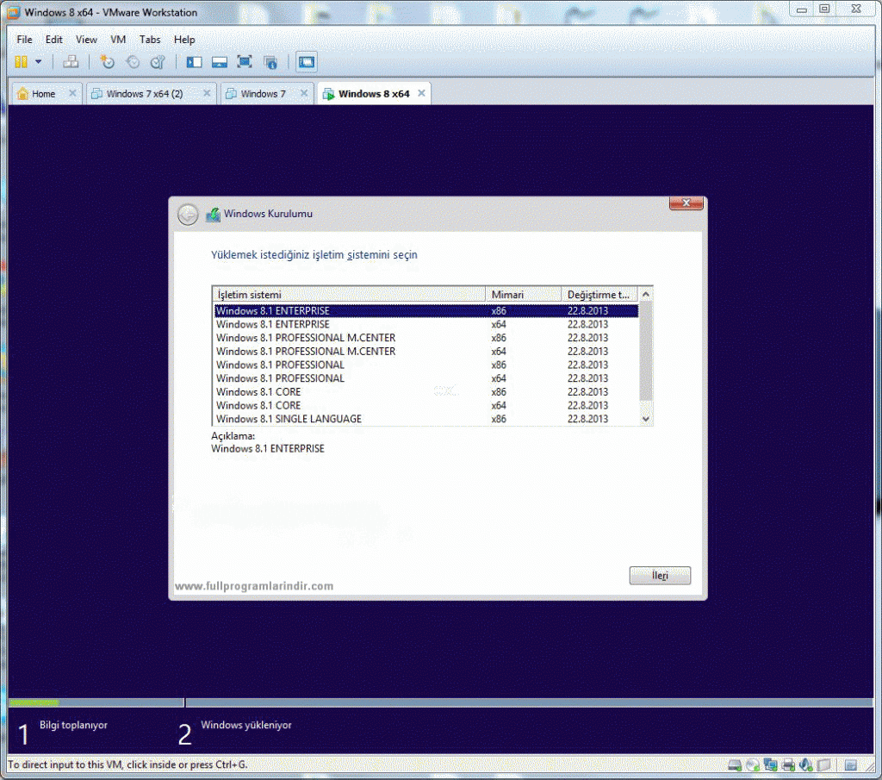
Task: Toggle the thumbnail bar icon
Action: coord(219,62)
